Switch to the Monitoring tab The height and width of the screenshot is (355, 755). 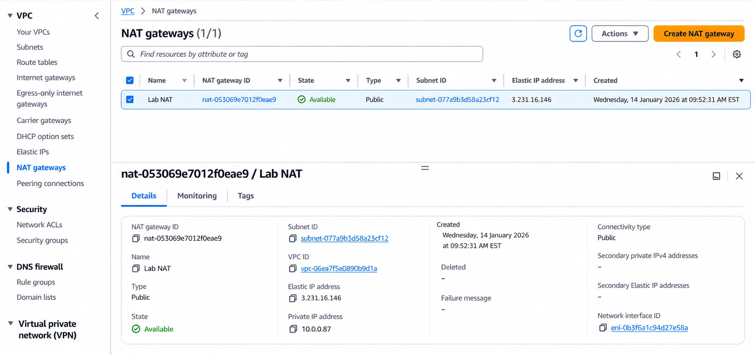click(197, 196)
